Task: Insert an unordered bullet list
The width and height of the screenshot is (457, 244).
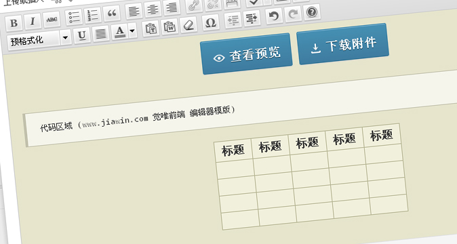Action: pos(74,17)
